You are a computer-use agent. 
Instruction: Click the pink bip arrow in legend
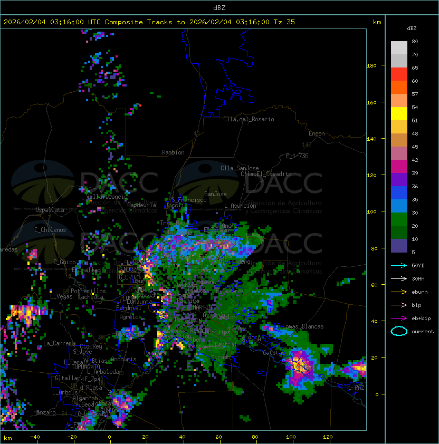[399, 305]
